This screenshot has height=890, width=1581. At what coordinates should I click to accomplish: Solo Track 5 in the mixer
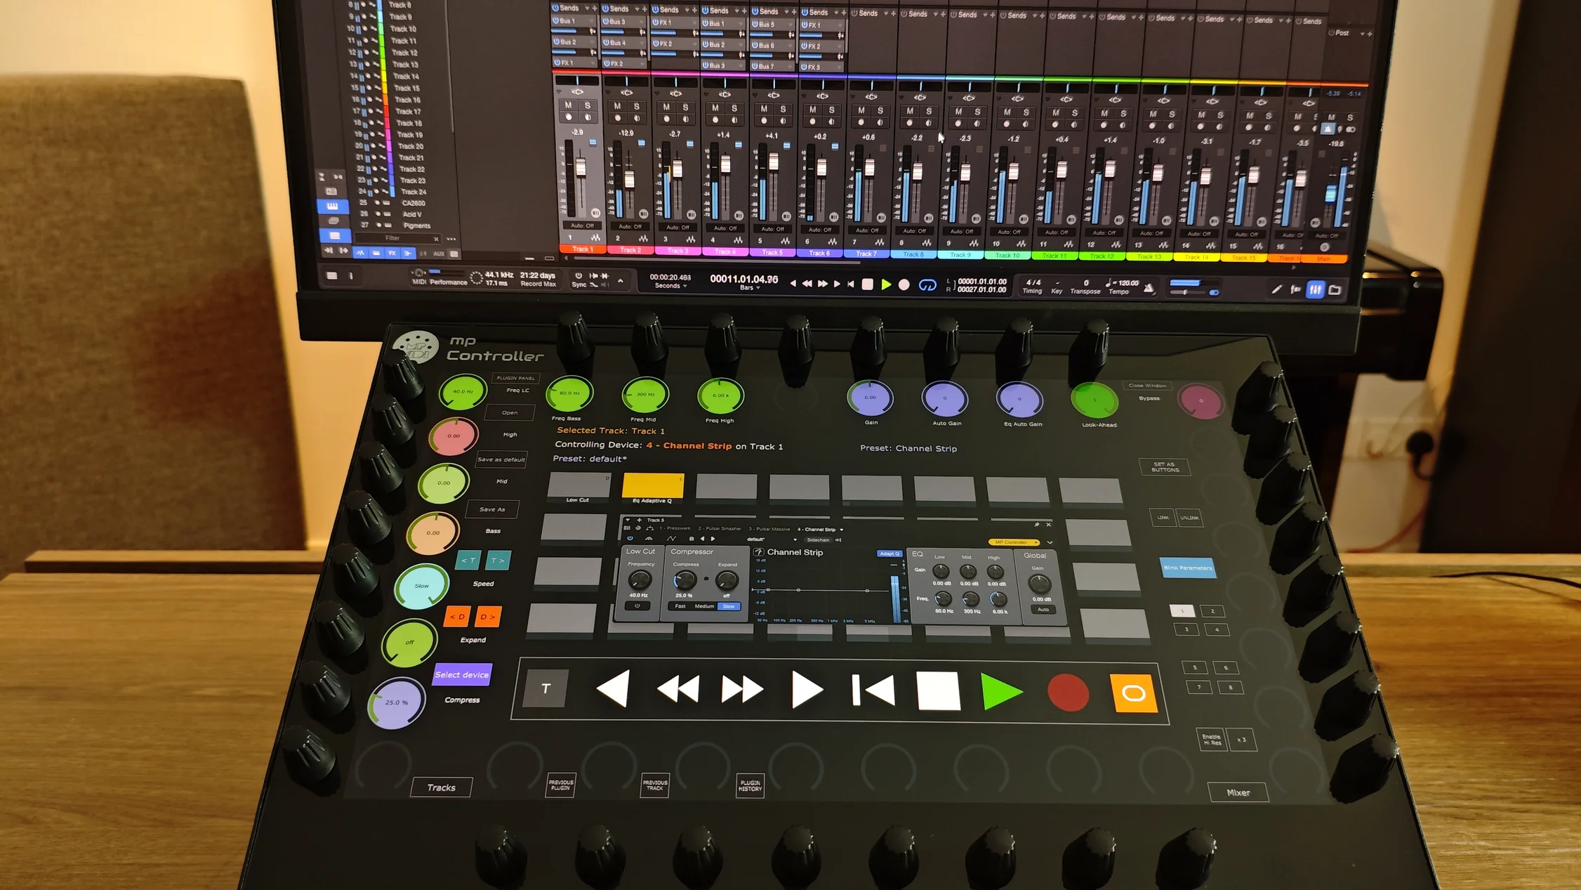[783, 109]
